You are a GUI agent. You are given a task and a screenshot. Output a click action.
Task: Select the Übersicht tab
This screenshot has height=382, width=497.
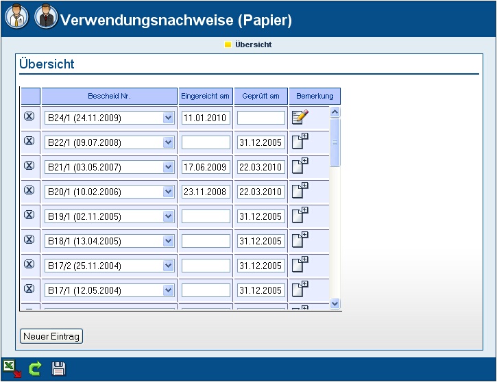coord(248,44)
